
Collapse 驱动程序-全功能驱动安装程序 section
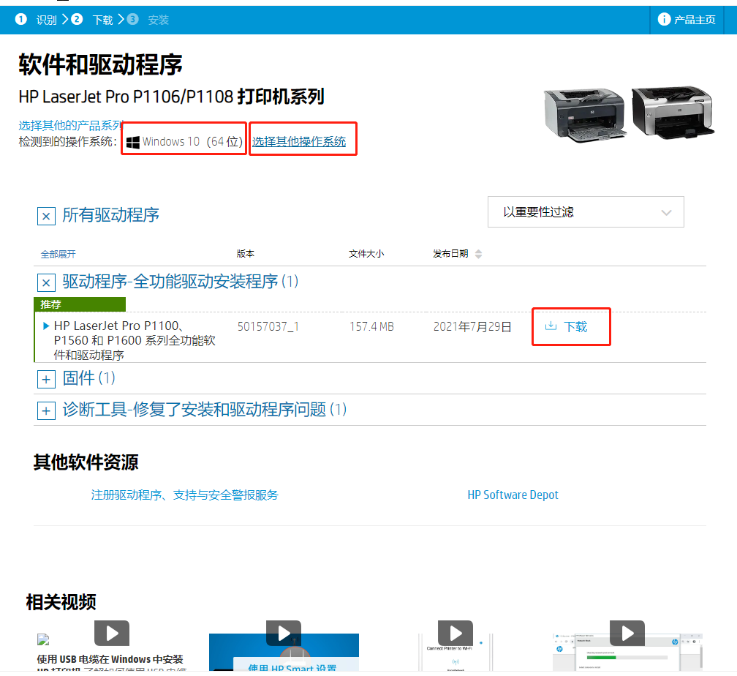pos(46,282)
